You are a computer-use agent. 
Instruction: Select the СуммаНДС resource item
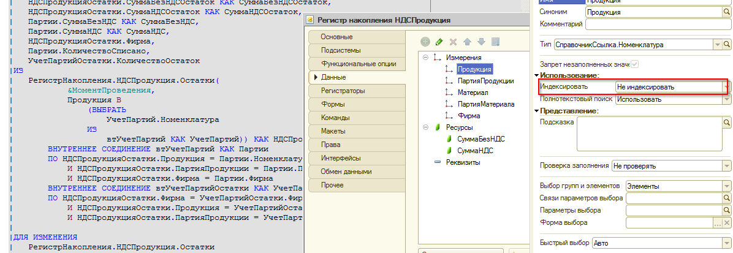coord(476,151)
